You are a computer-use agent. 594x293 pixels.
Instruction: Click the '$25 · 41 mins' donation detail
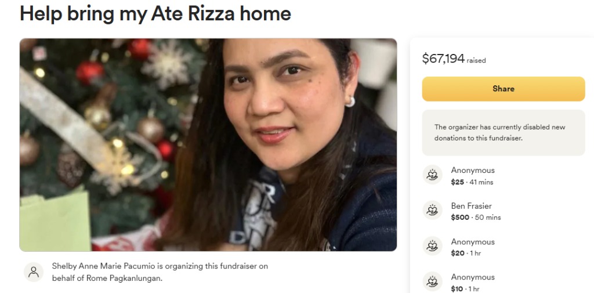click(x=472, y=182)
